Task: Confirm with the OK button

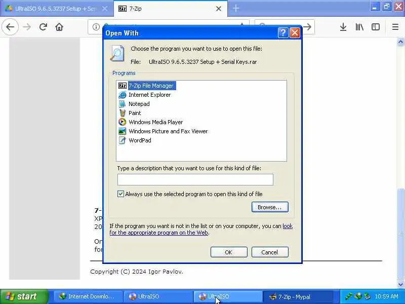Action: pyautogui.click(x=229, y=252)
